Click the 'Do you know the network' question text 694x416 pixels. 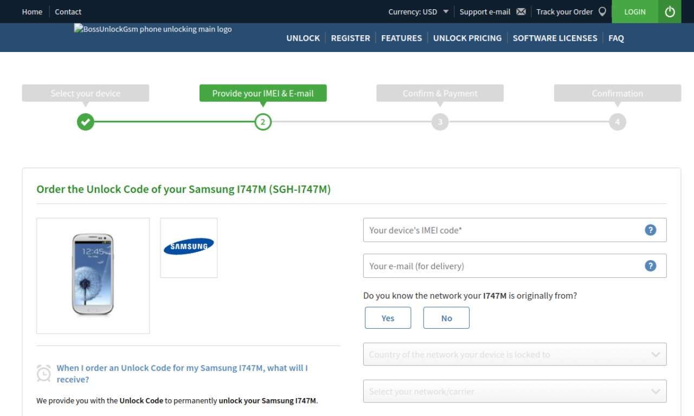point(470,296)
